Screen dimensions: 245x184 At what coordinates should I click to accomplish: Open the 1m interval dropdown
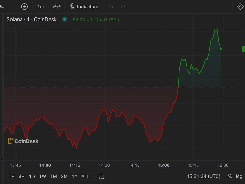pos(40,6)
